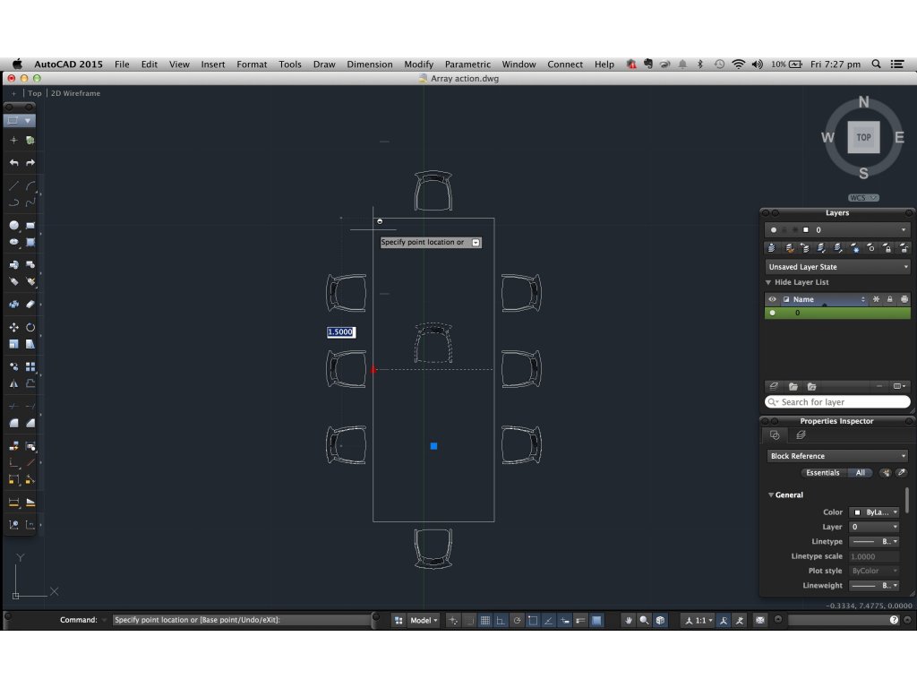Open the Modify menu

coord(418,64)
